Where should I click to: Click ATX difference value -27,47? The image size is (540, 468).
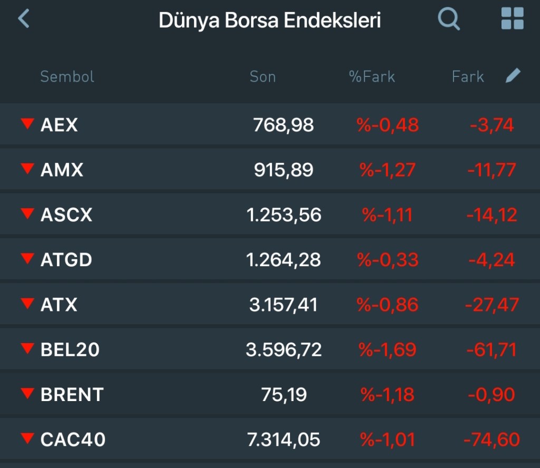(x=492, y=305)
